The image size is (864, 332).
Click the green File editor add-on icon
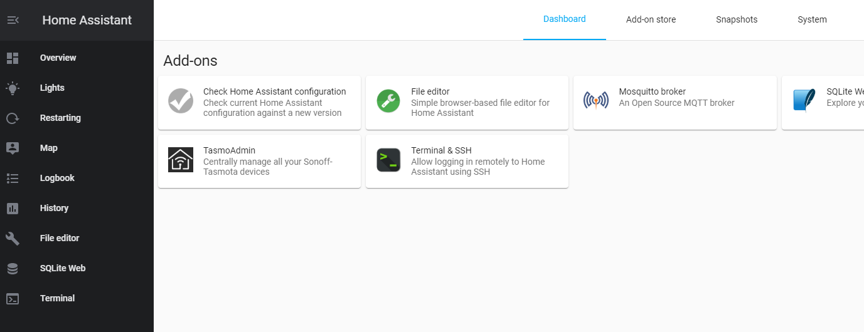(388, 101)
